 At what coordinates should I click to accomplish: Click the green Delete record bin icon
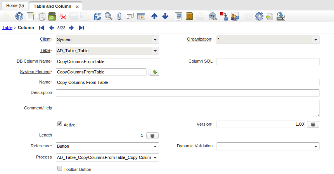tap(52, 16)
